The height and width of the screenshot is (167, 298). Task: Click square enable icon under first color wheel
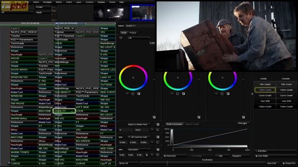[x=139, y=94]
